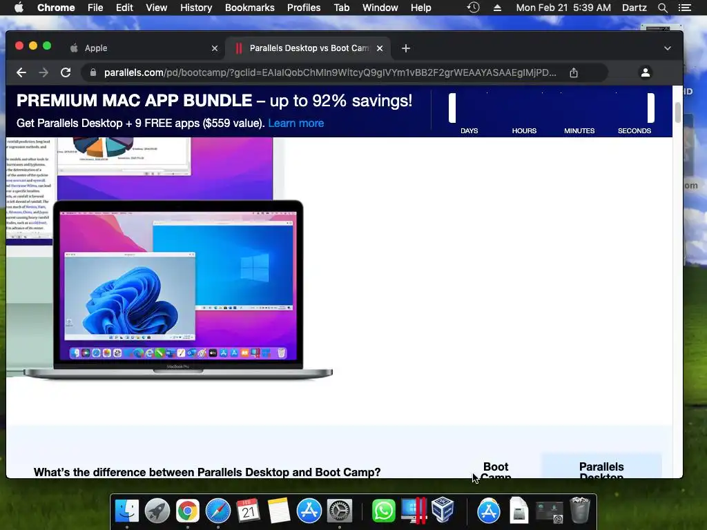
Task: Click the page vertical scrollbar thumb
Action: (678, 112)
